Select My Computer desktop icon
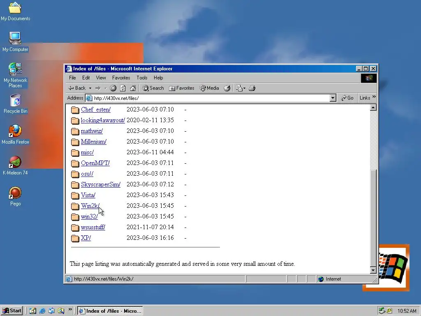 coord(15,42)
